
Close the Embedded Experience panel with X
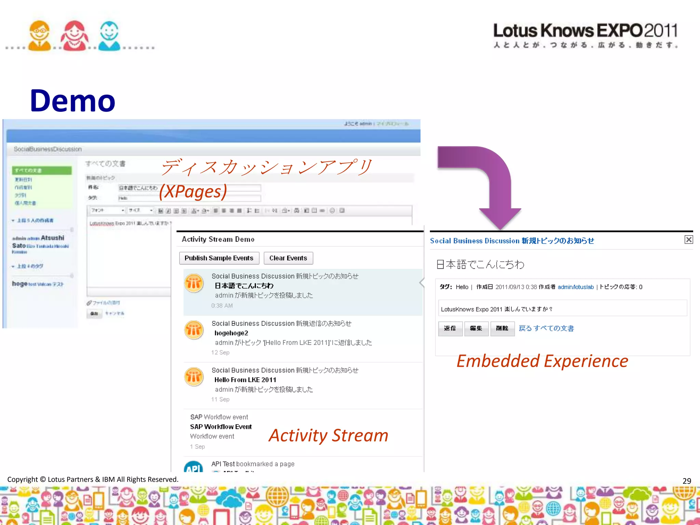point(689,240)
